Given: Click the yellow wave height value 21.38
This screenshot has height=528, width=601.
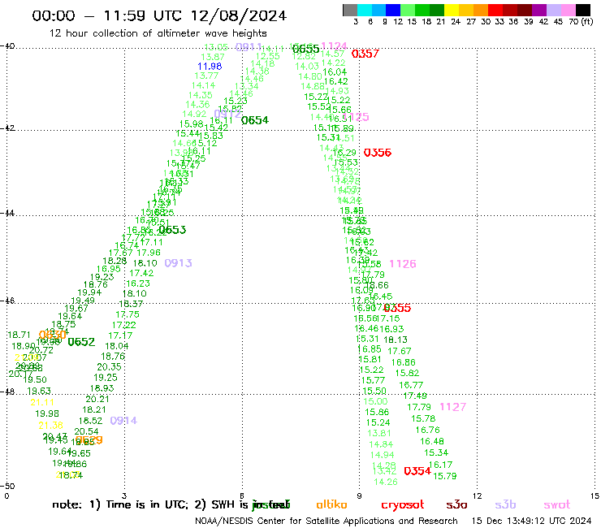Looking at the screenshot, I should tap(50, 425).
